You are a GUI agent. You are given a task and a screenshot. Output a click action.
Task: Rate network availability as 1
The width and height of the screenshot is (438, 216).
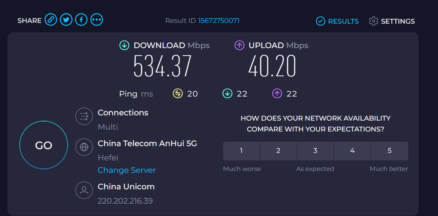pyautogui.click(x=241, y=151)
